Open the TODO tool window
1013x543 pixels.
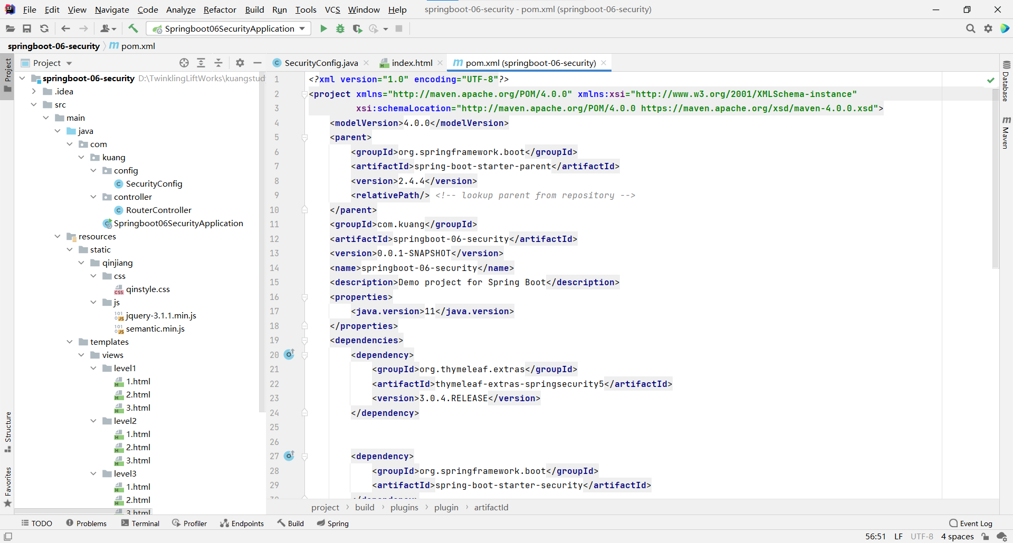click(37, 523)
